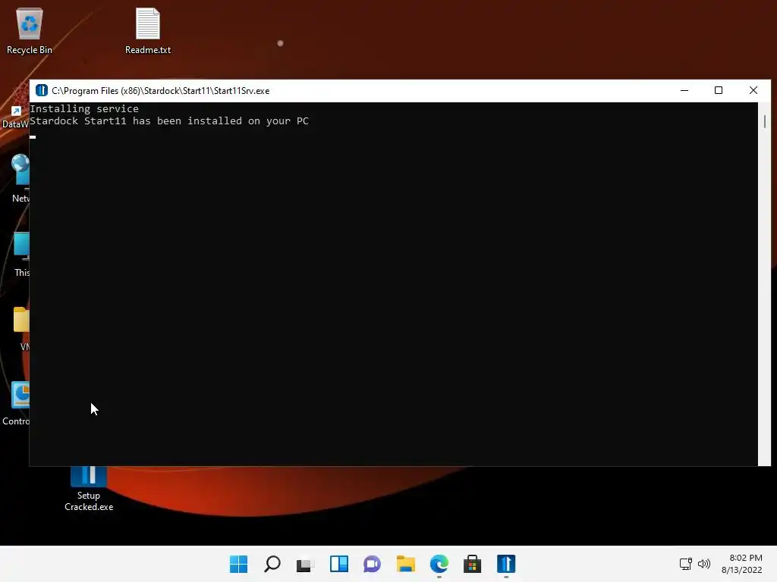Select the DataW desktop shortcut

point(15,117)
